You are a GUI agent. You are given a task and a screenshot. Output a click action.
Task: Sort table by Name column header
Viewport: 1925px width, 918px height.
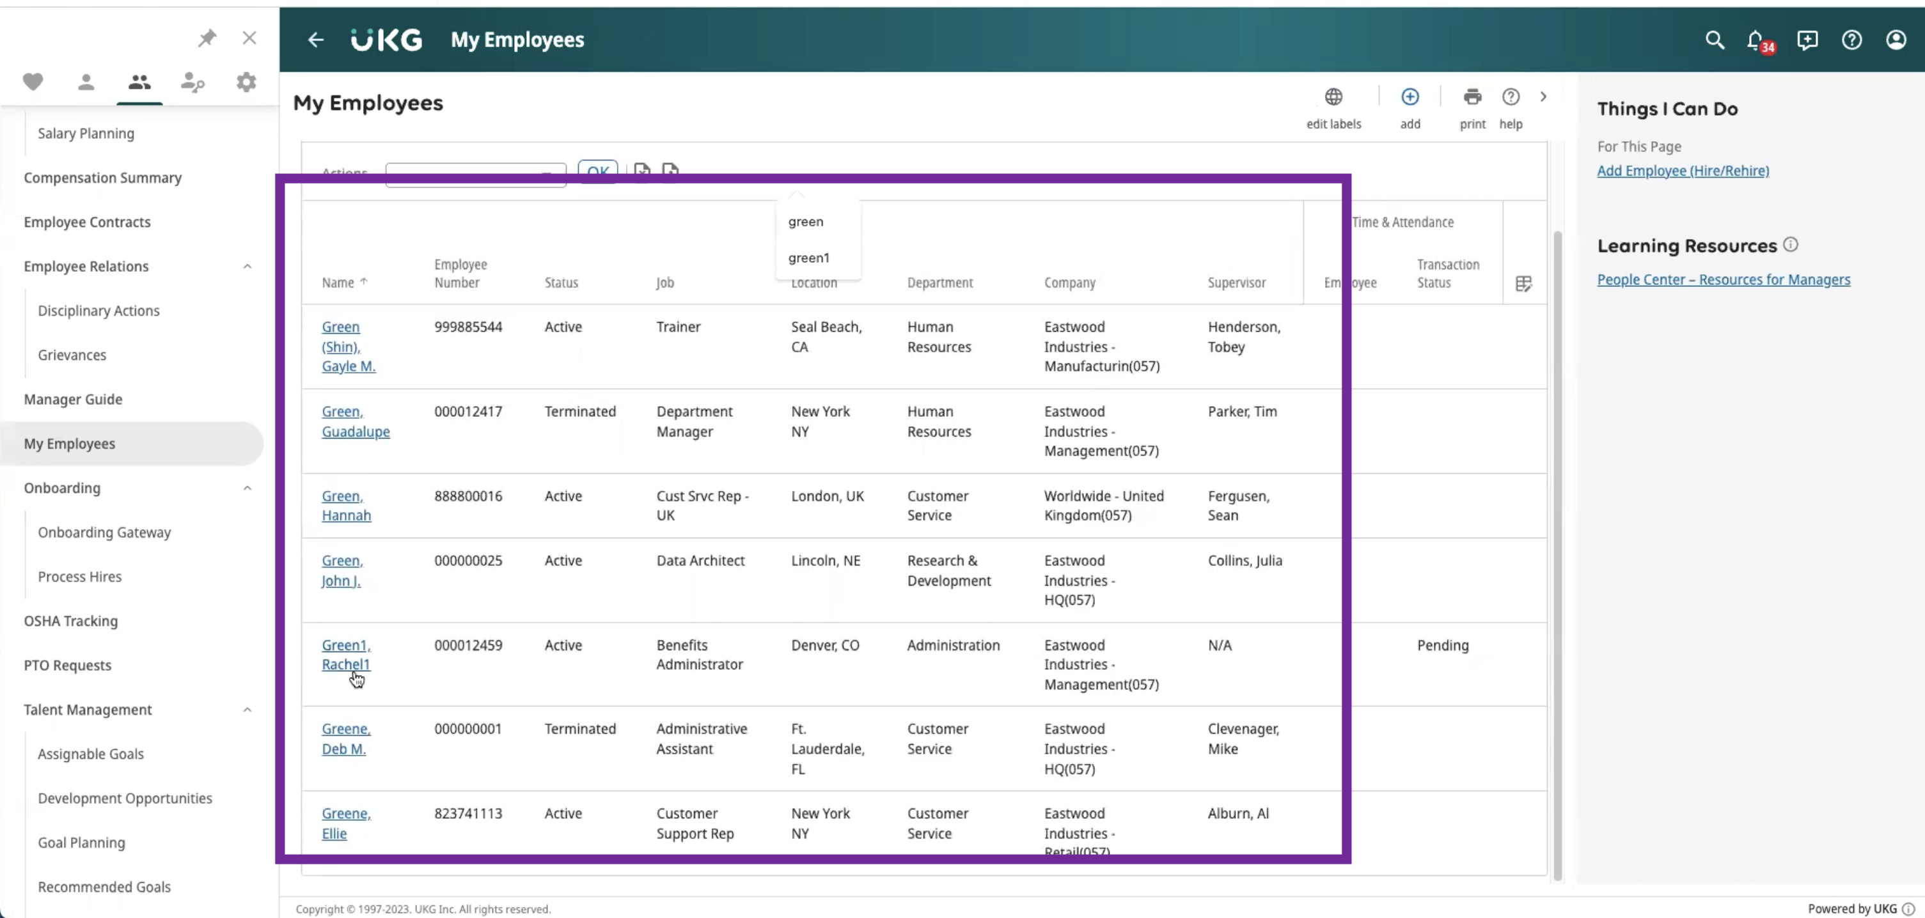pyautogui.click(x=338, y=283)
